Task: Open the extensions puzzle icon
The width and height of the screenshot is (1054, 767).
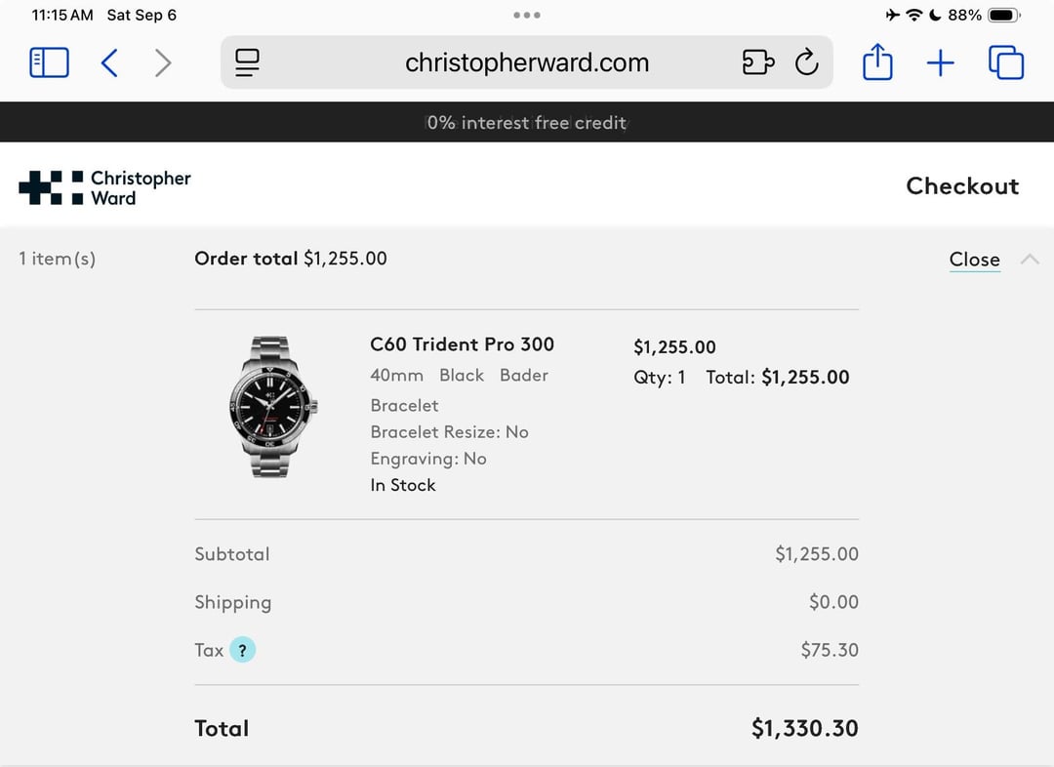Action: [758, 62]
